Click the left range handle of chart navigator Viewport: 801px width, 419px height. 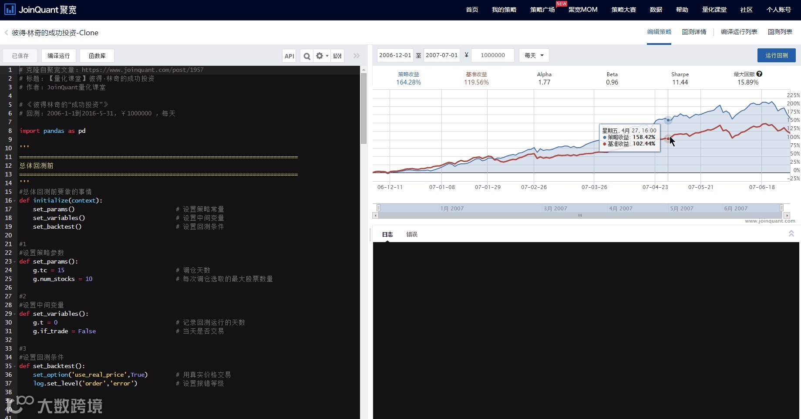pyautogui.click(x=379, y=208)
